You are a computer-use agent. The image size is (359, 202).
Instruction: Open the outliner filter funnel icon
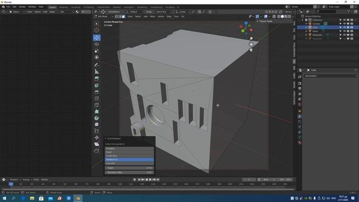(x=349, y=11)
